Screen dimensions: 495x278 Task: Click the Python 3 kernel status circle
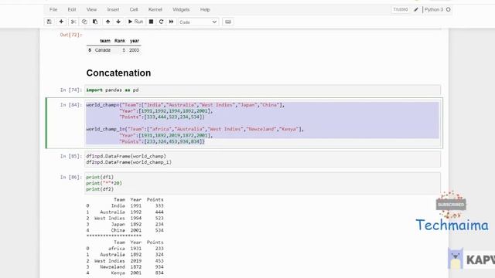[449, 10]
